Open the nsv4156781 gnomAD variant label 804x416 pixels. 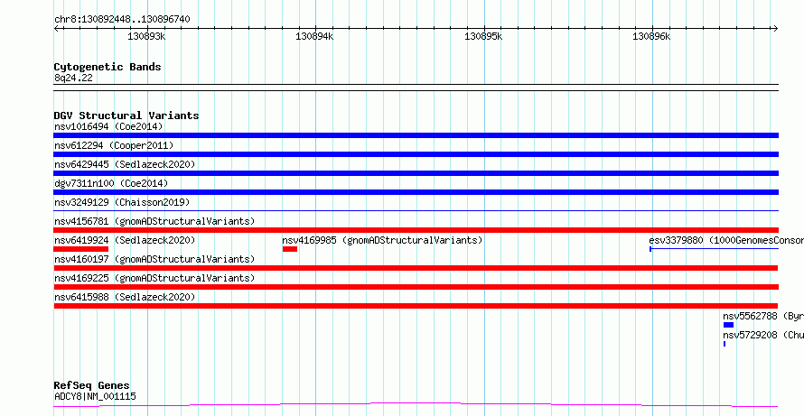tap(154, 221)
